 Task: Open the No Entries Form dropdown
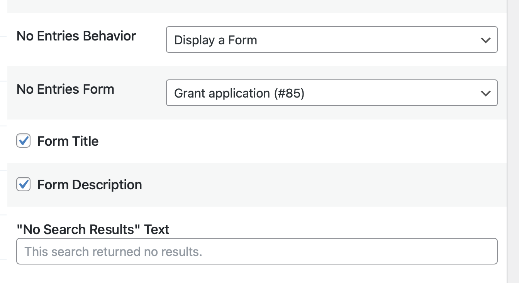coord(331,93)
